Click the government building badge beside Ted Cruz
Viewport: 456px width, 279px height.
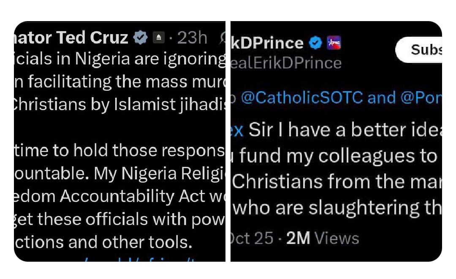158,38
